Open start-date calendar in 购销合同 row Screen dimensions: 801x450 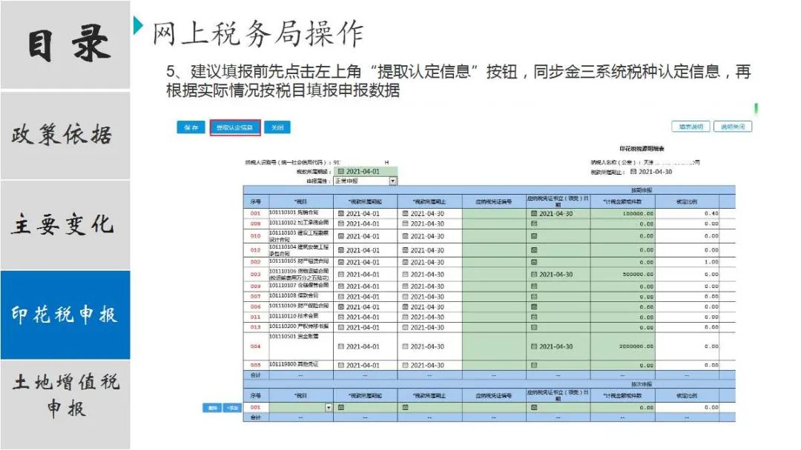(x=341, y=214)
